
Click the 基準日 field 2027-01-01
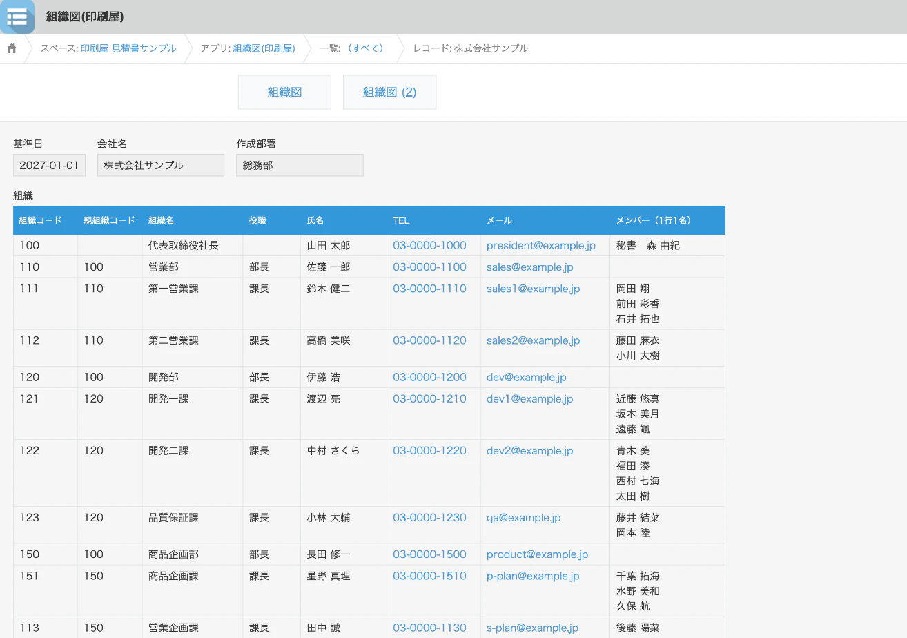[49, 165]
